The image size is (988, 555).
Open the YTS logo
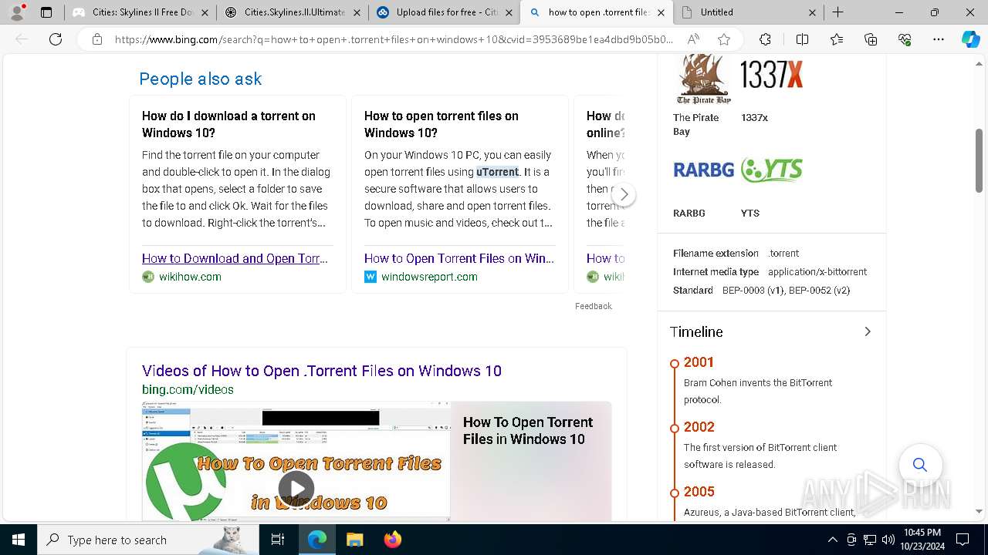pyautogui.click(x=772, y=170)
